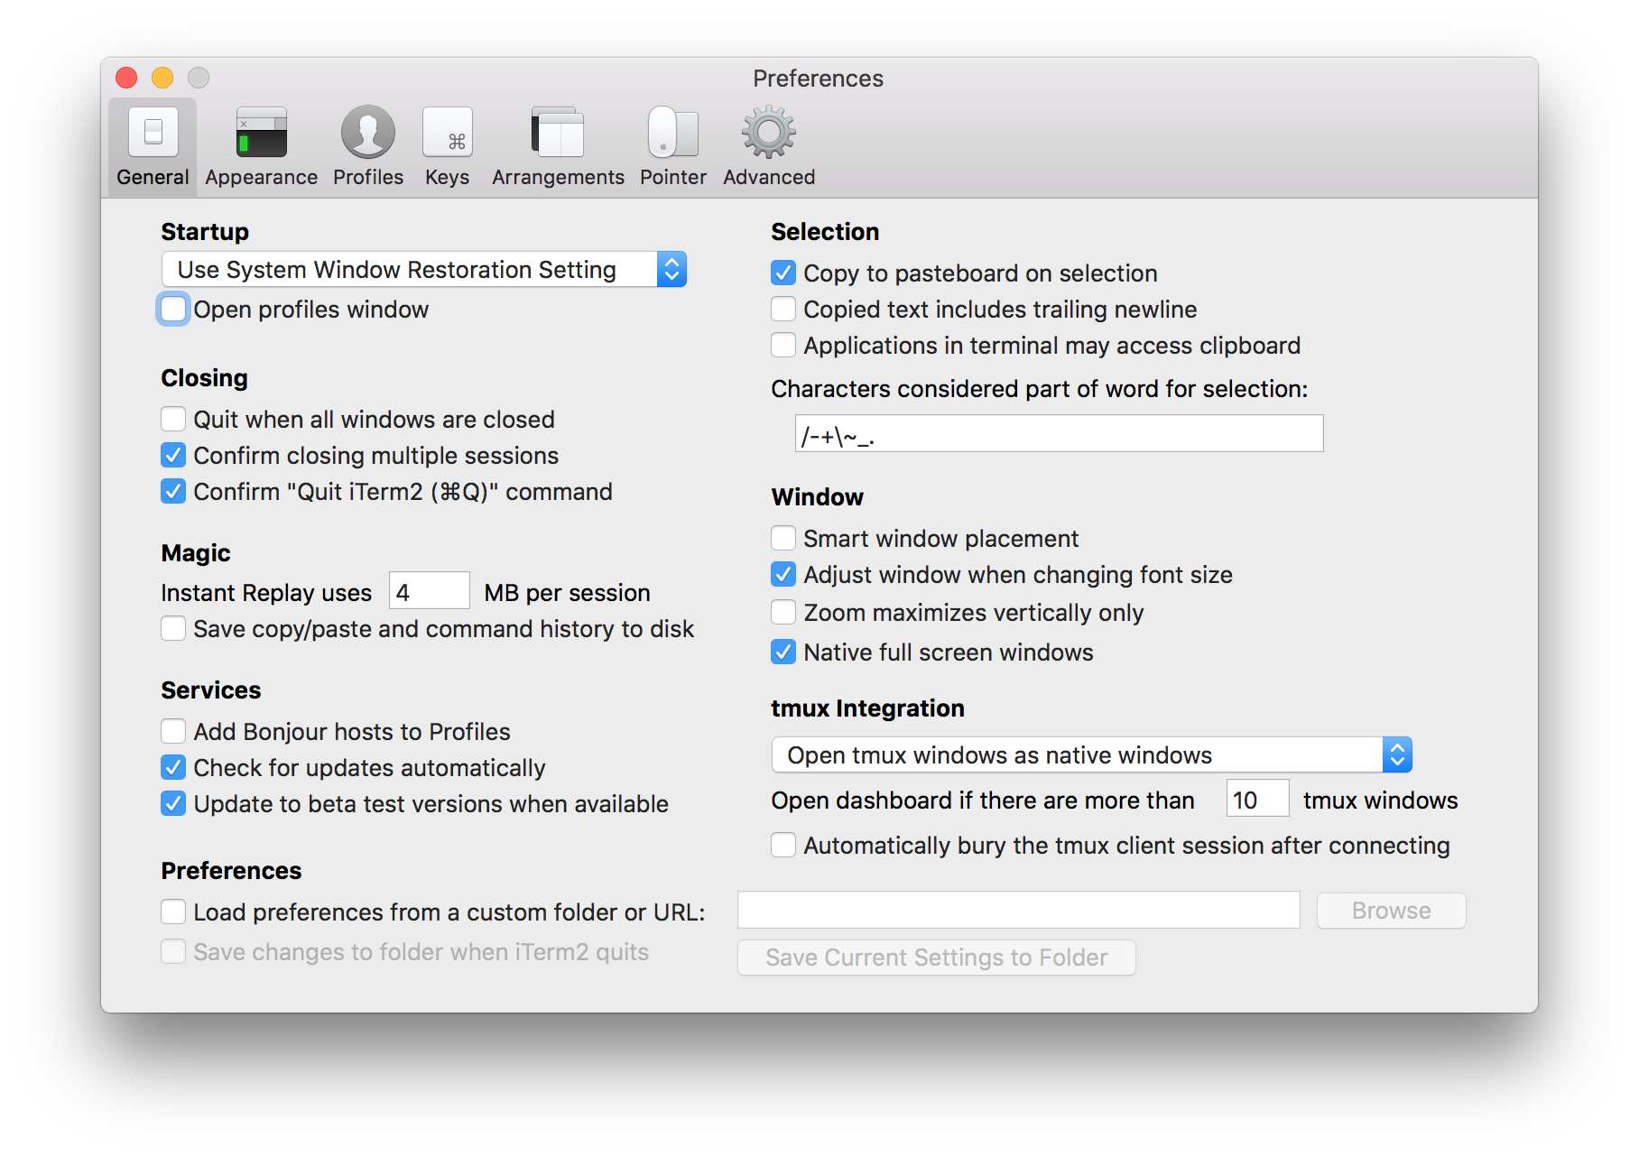Uncheck Check for updates automatically
This screenshot has height=1157, width=1639.
click(x=173, y=767)
